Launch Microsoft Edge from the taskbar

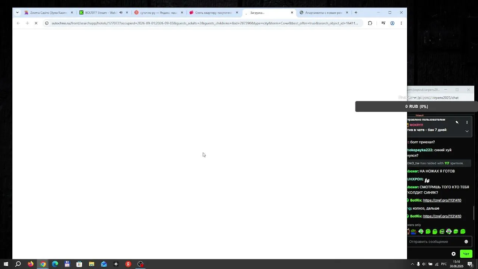pyautogui.click(x=55, y=264)
